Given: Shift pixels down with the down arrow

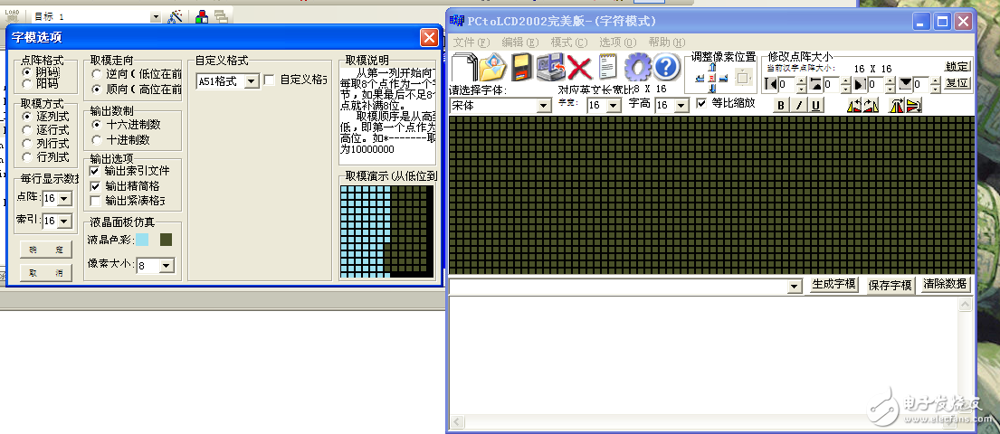Looking at the screenshot, I should [712, 88].
